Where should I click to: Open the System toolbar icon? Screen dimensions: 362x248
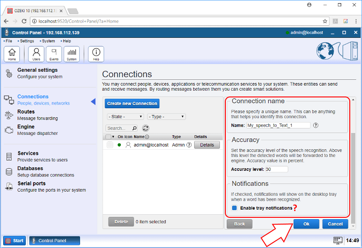point(71,54)
